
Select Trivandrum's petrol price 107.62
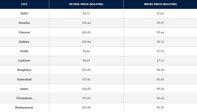click(x=86, y=98)
